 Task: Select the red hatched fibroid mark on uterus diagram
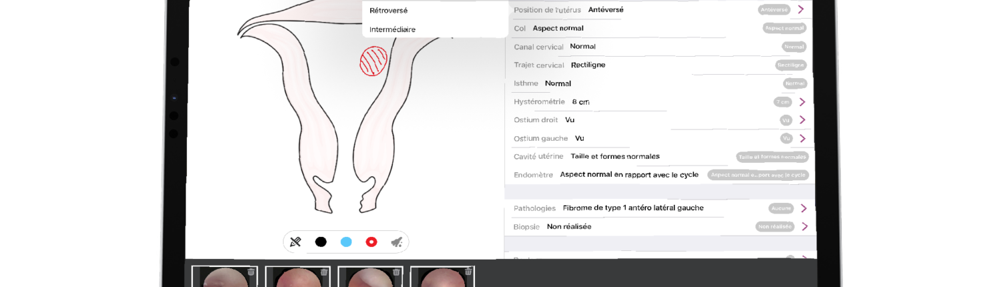click(x=373, y=61)
